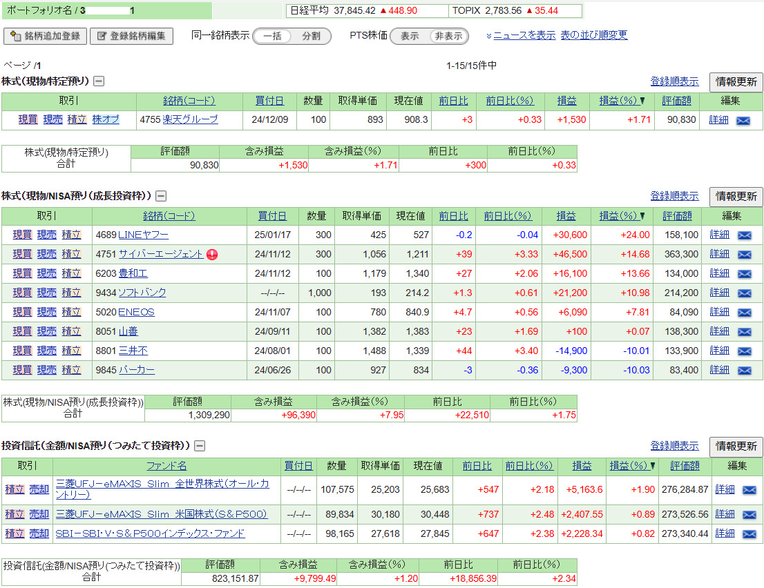The height and width of the screenshot is (588, 764).
Task: Click the 日経平均 value 37,845.42
Action: tap(355, 11)
